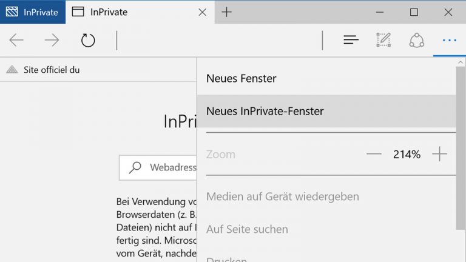Select Medien auf Gerät wiedergeben
The width and height of the screenshot is (466, 262).
(283, 196)
